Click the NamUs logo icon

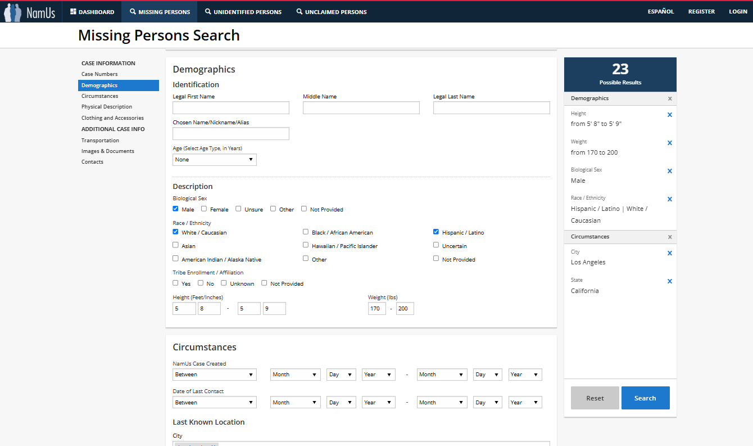(x=30, y=12)
